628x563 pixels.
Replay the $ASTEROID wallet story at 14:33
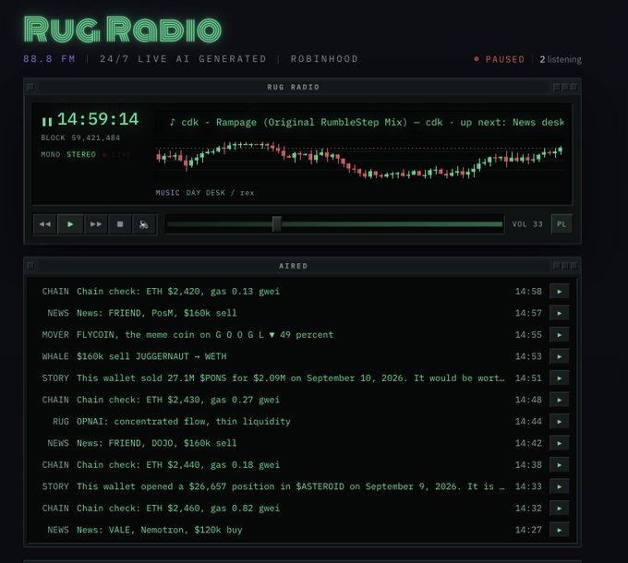[559, 486]
